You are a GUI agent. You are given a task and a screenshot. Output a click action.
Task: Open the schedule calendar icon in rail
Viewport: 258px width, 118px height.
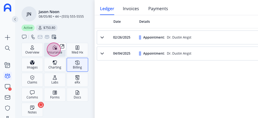pyautogui.click(x=8, y=65)
